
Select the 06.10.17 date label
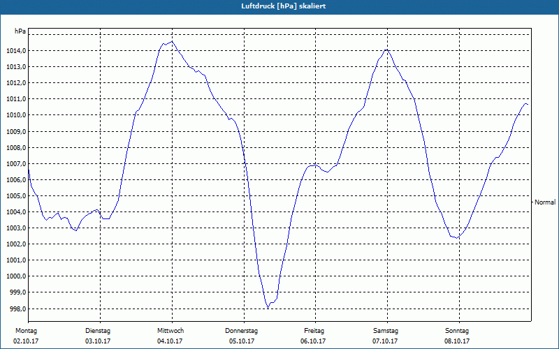[x=313, y=341]
